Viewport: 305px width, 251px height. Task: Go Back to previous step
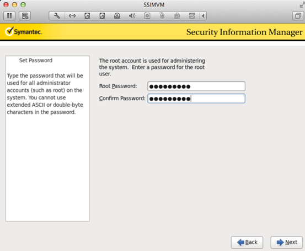(247, 242)
